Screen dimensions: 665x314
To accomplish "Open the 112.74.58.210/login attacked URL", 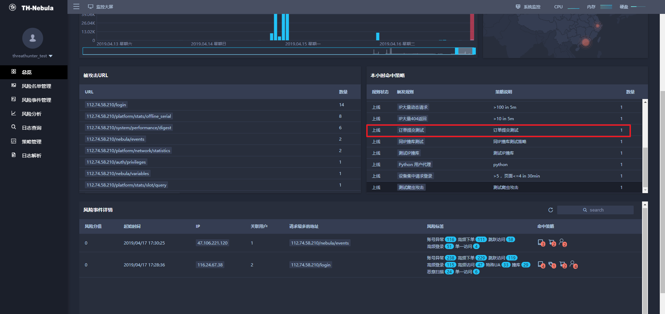I will (x=106, y=105).
